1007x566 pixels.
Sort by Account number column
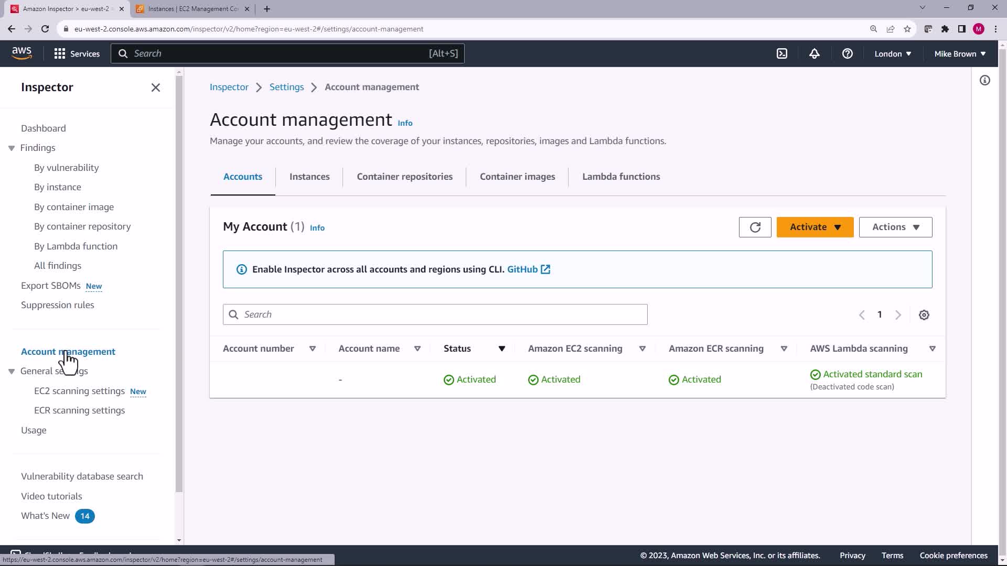click(312, 349)
